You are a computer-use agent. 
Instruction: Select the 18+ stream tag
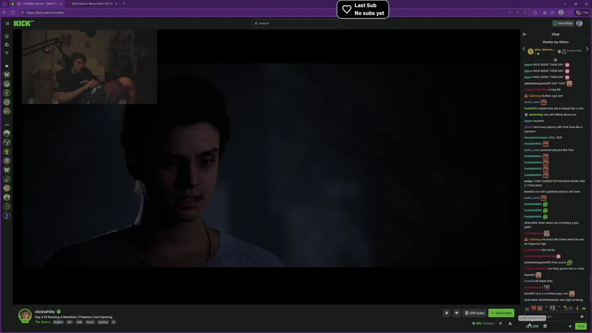pos(69,322)
